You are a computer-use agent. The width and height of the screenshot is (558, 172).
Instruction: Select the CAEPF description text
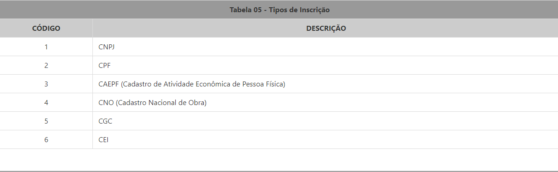[192, 84]
